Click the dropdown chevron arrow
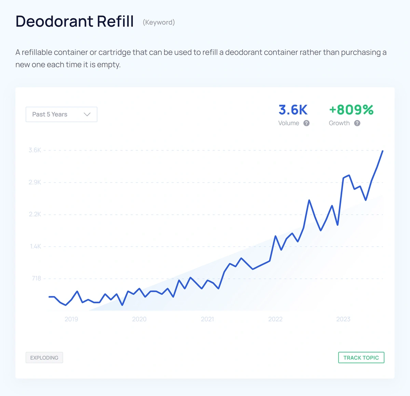Viewport: 410px width, 396px height. (87, 114)
